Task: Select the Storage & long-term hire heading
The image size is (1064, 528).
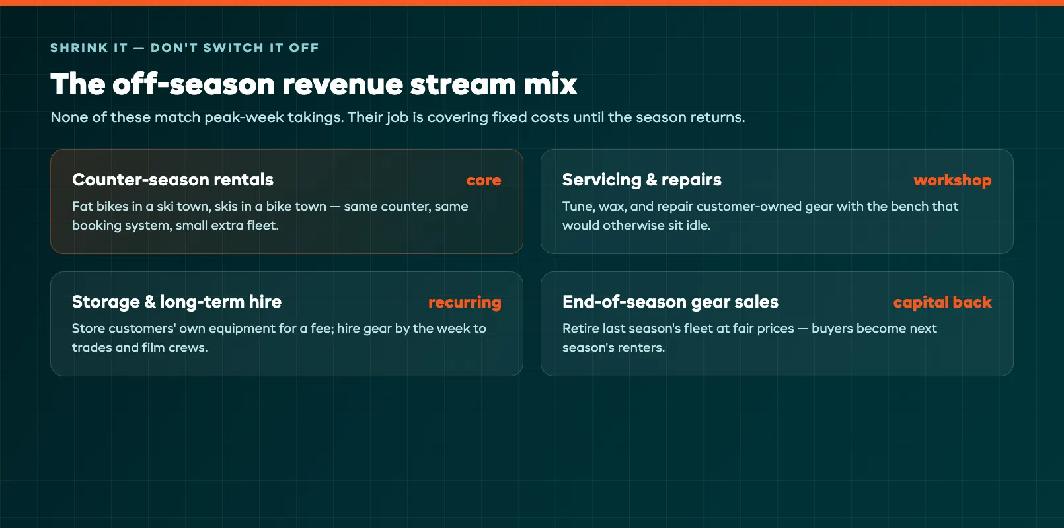Action: coord(176,302)
